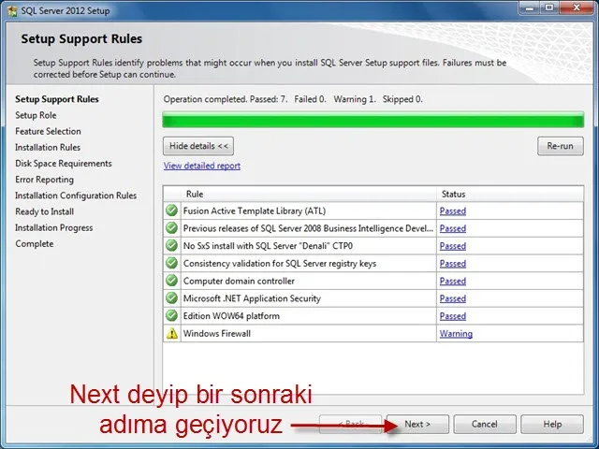Screen dimensions: 599x449
Task: Select Error Reporting step in sidebar
Action: 44,180
